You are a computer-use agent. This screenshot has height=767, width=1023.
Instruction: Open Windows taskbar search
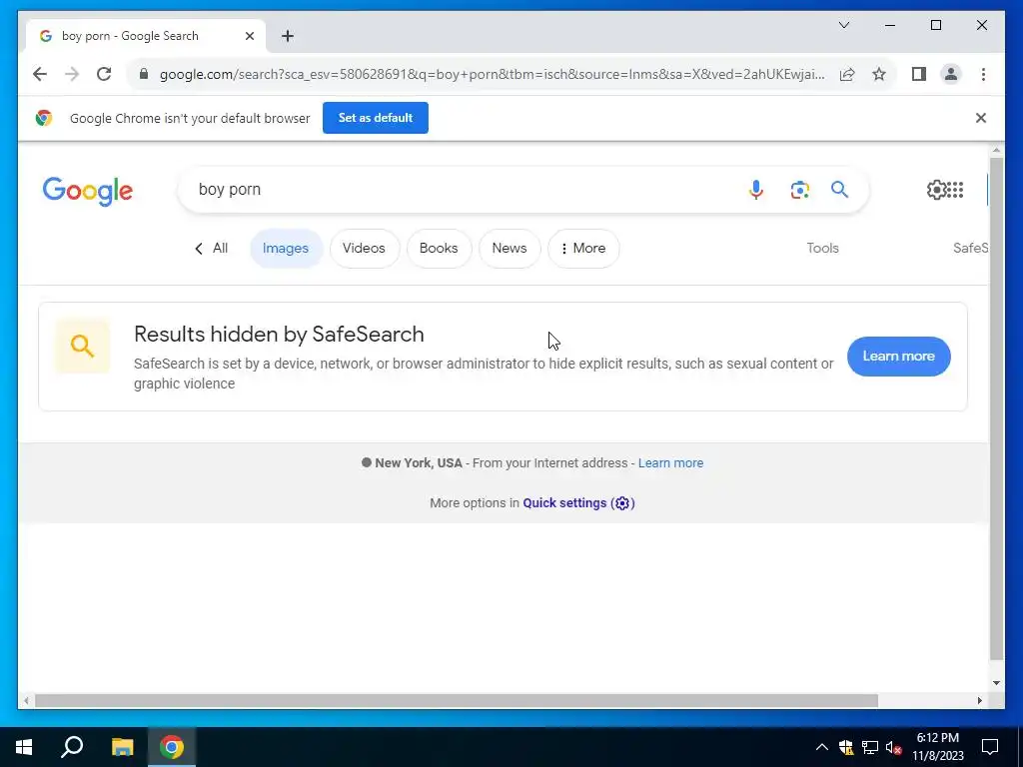pos(72,747)
